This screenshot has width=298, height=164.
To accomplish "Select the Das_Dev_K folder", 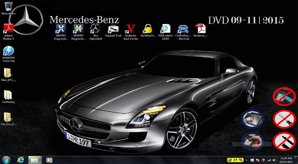I will pyautogui.click(x=8, y=119).
